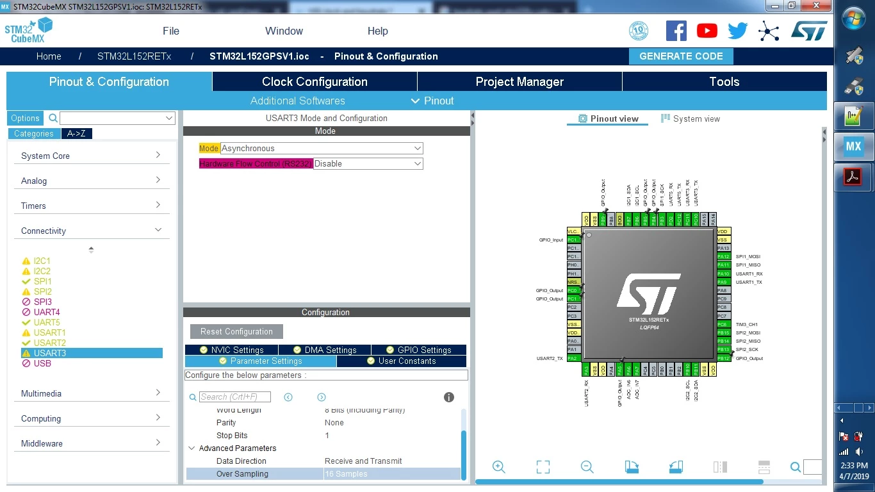875x492 pixels.
Task: Go to previous parameter search result
Action: (x=288, y=397)
